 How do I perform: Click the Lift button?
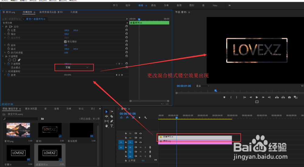coord(277,97)
